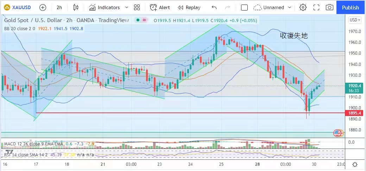
Task: Open the USD currency selector
Action: (354, 20)
